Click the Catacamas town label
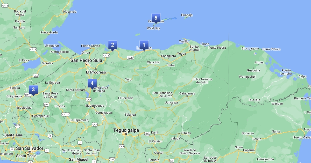 click(x=187, y=93)
